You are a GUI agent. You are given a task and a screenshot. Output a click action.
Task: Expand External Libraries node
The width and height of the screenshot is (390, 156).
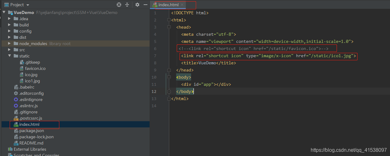[x=30, y=149]
